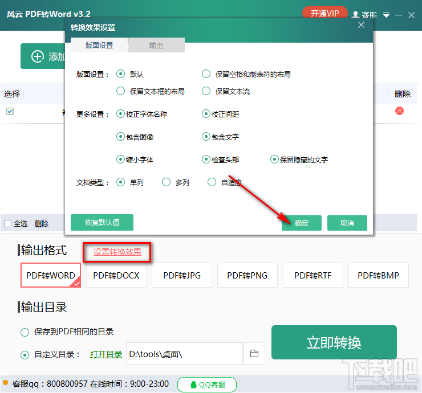Select 自定义目录 radio option
Viewport: 422px width, 393px height.
coord(25,355)
